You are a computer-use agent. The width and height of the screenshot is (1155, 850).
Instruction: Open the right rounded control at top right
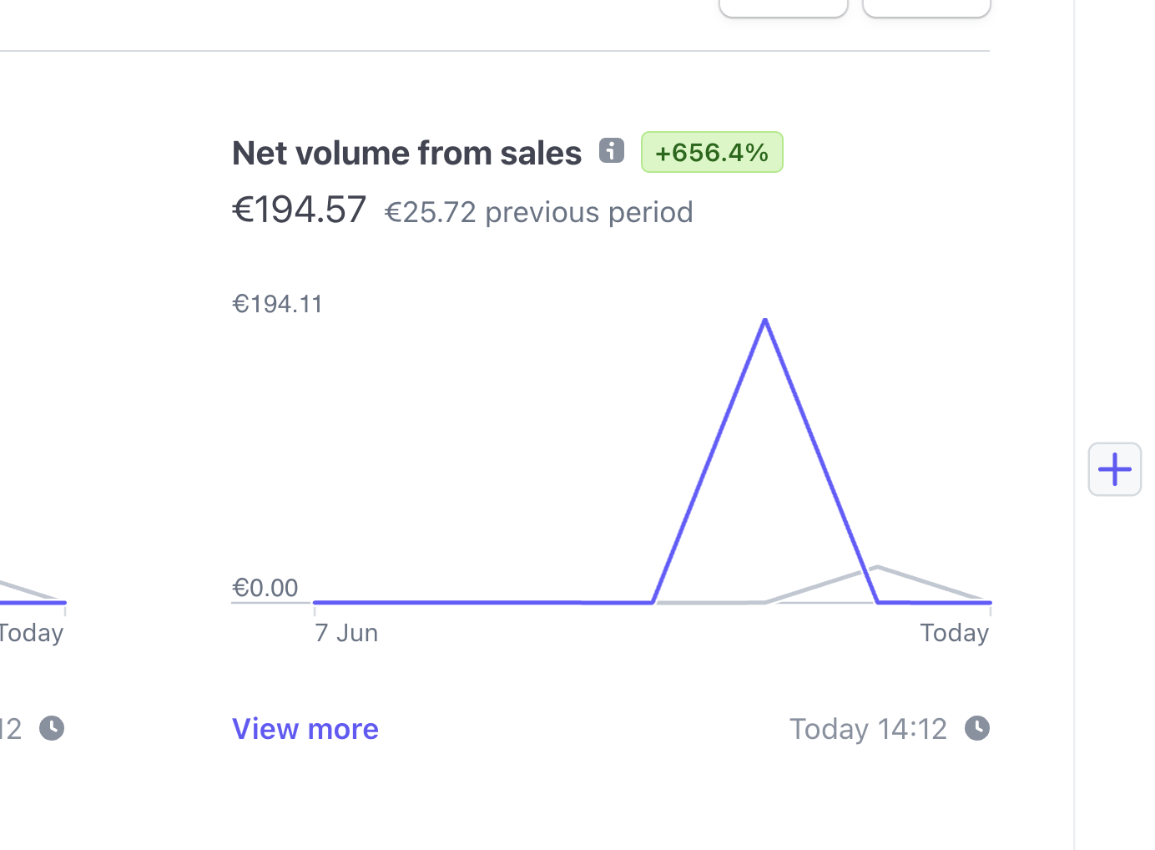926,8
